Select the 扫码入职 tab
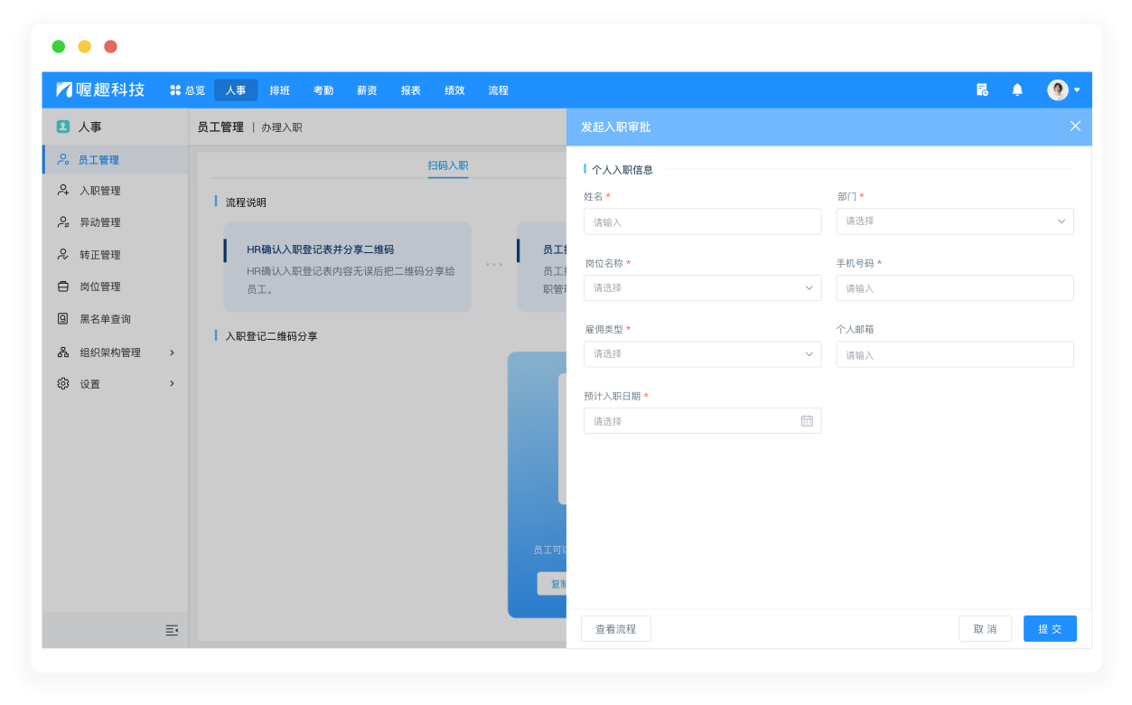The height and width of the screenshot is (705, 1132). pos(448,165)
